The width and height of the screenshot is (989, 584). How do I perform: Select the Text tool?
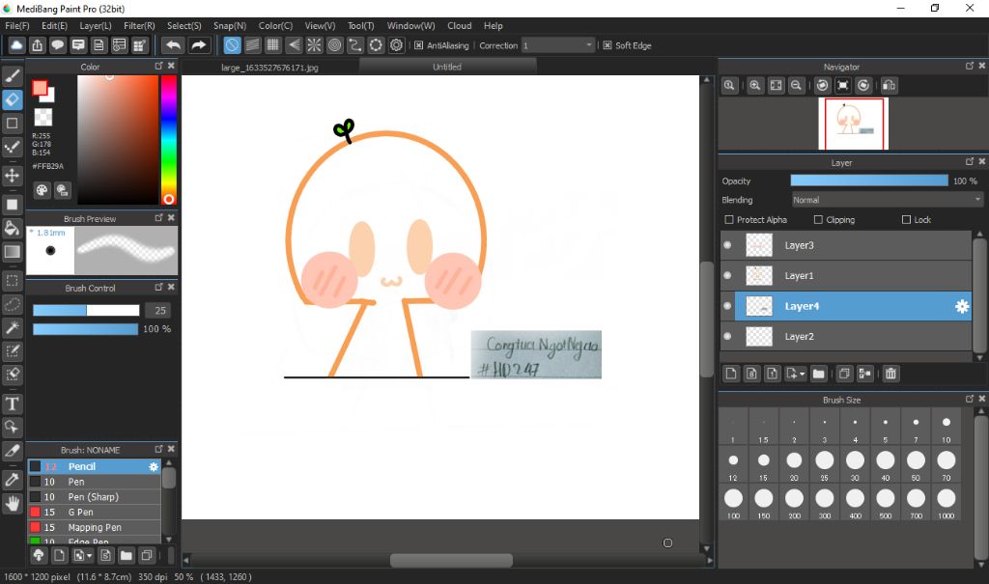point(12,403)
